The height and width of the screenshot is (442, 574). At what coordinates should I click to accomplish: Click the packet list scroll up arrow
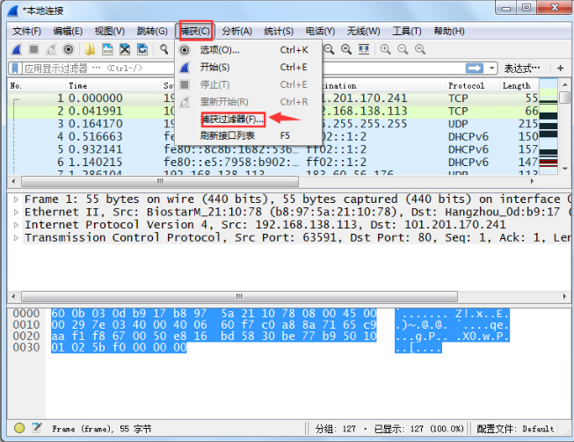(x=565, y=85)
